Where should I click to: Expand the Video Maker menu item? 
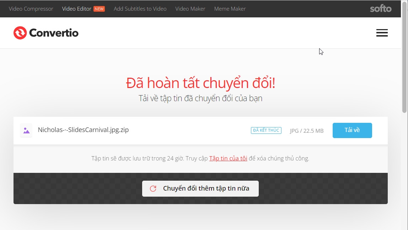tap(190, 9)
